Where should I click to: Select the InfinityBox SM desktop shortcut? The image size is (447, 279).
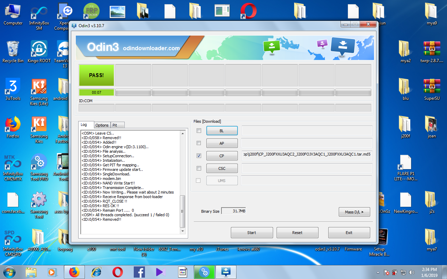pyautogui.click(x=39, y=16)
